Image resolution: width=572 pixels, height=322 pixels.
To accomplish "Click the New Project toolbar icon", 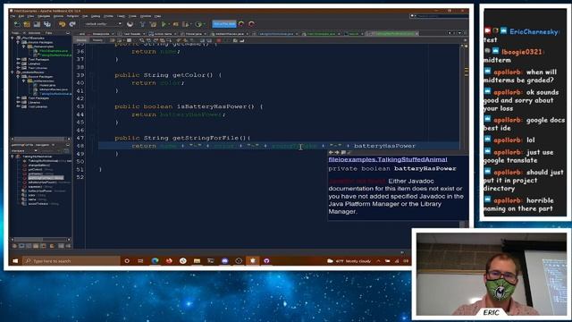I will (27, 24).
